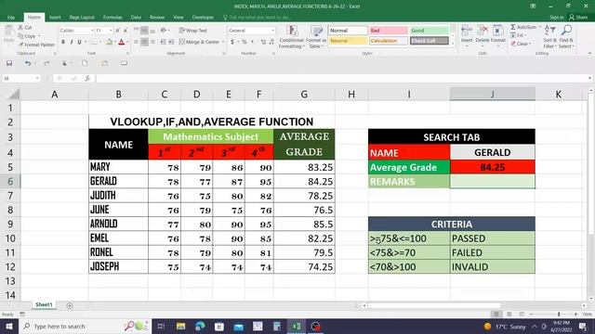The image size is (595, 334).
Task: Click the Decrease Decimal icon
Action: tap(271, 42)
